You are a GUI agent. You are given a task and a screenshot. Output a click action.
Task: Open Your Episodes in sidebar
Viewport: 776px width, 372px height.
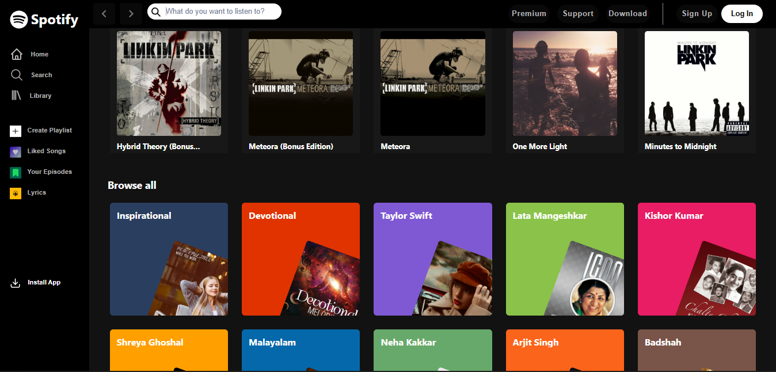tap(50, 172)
